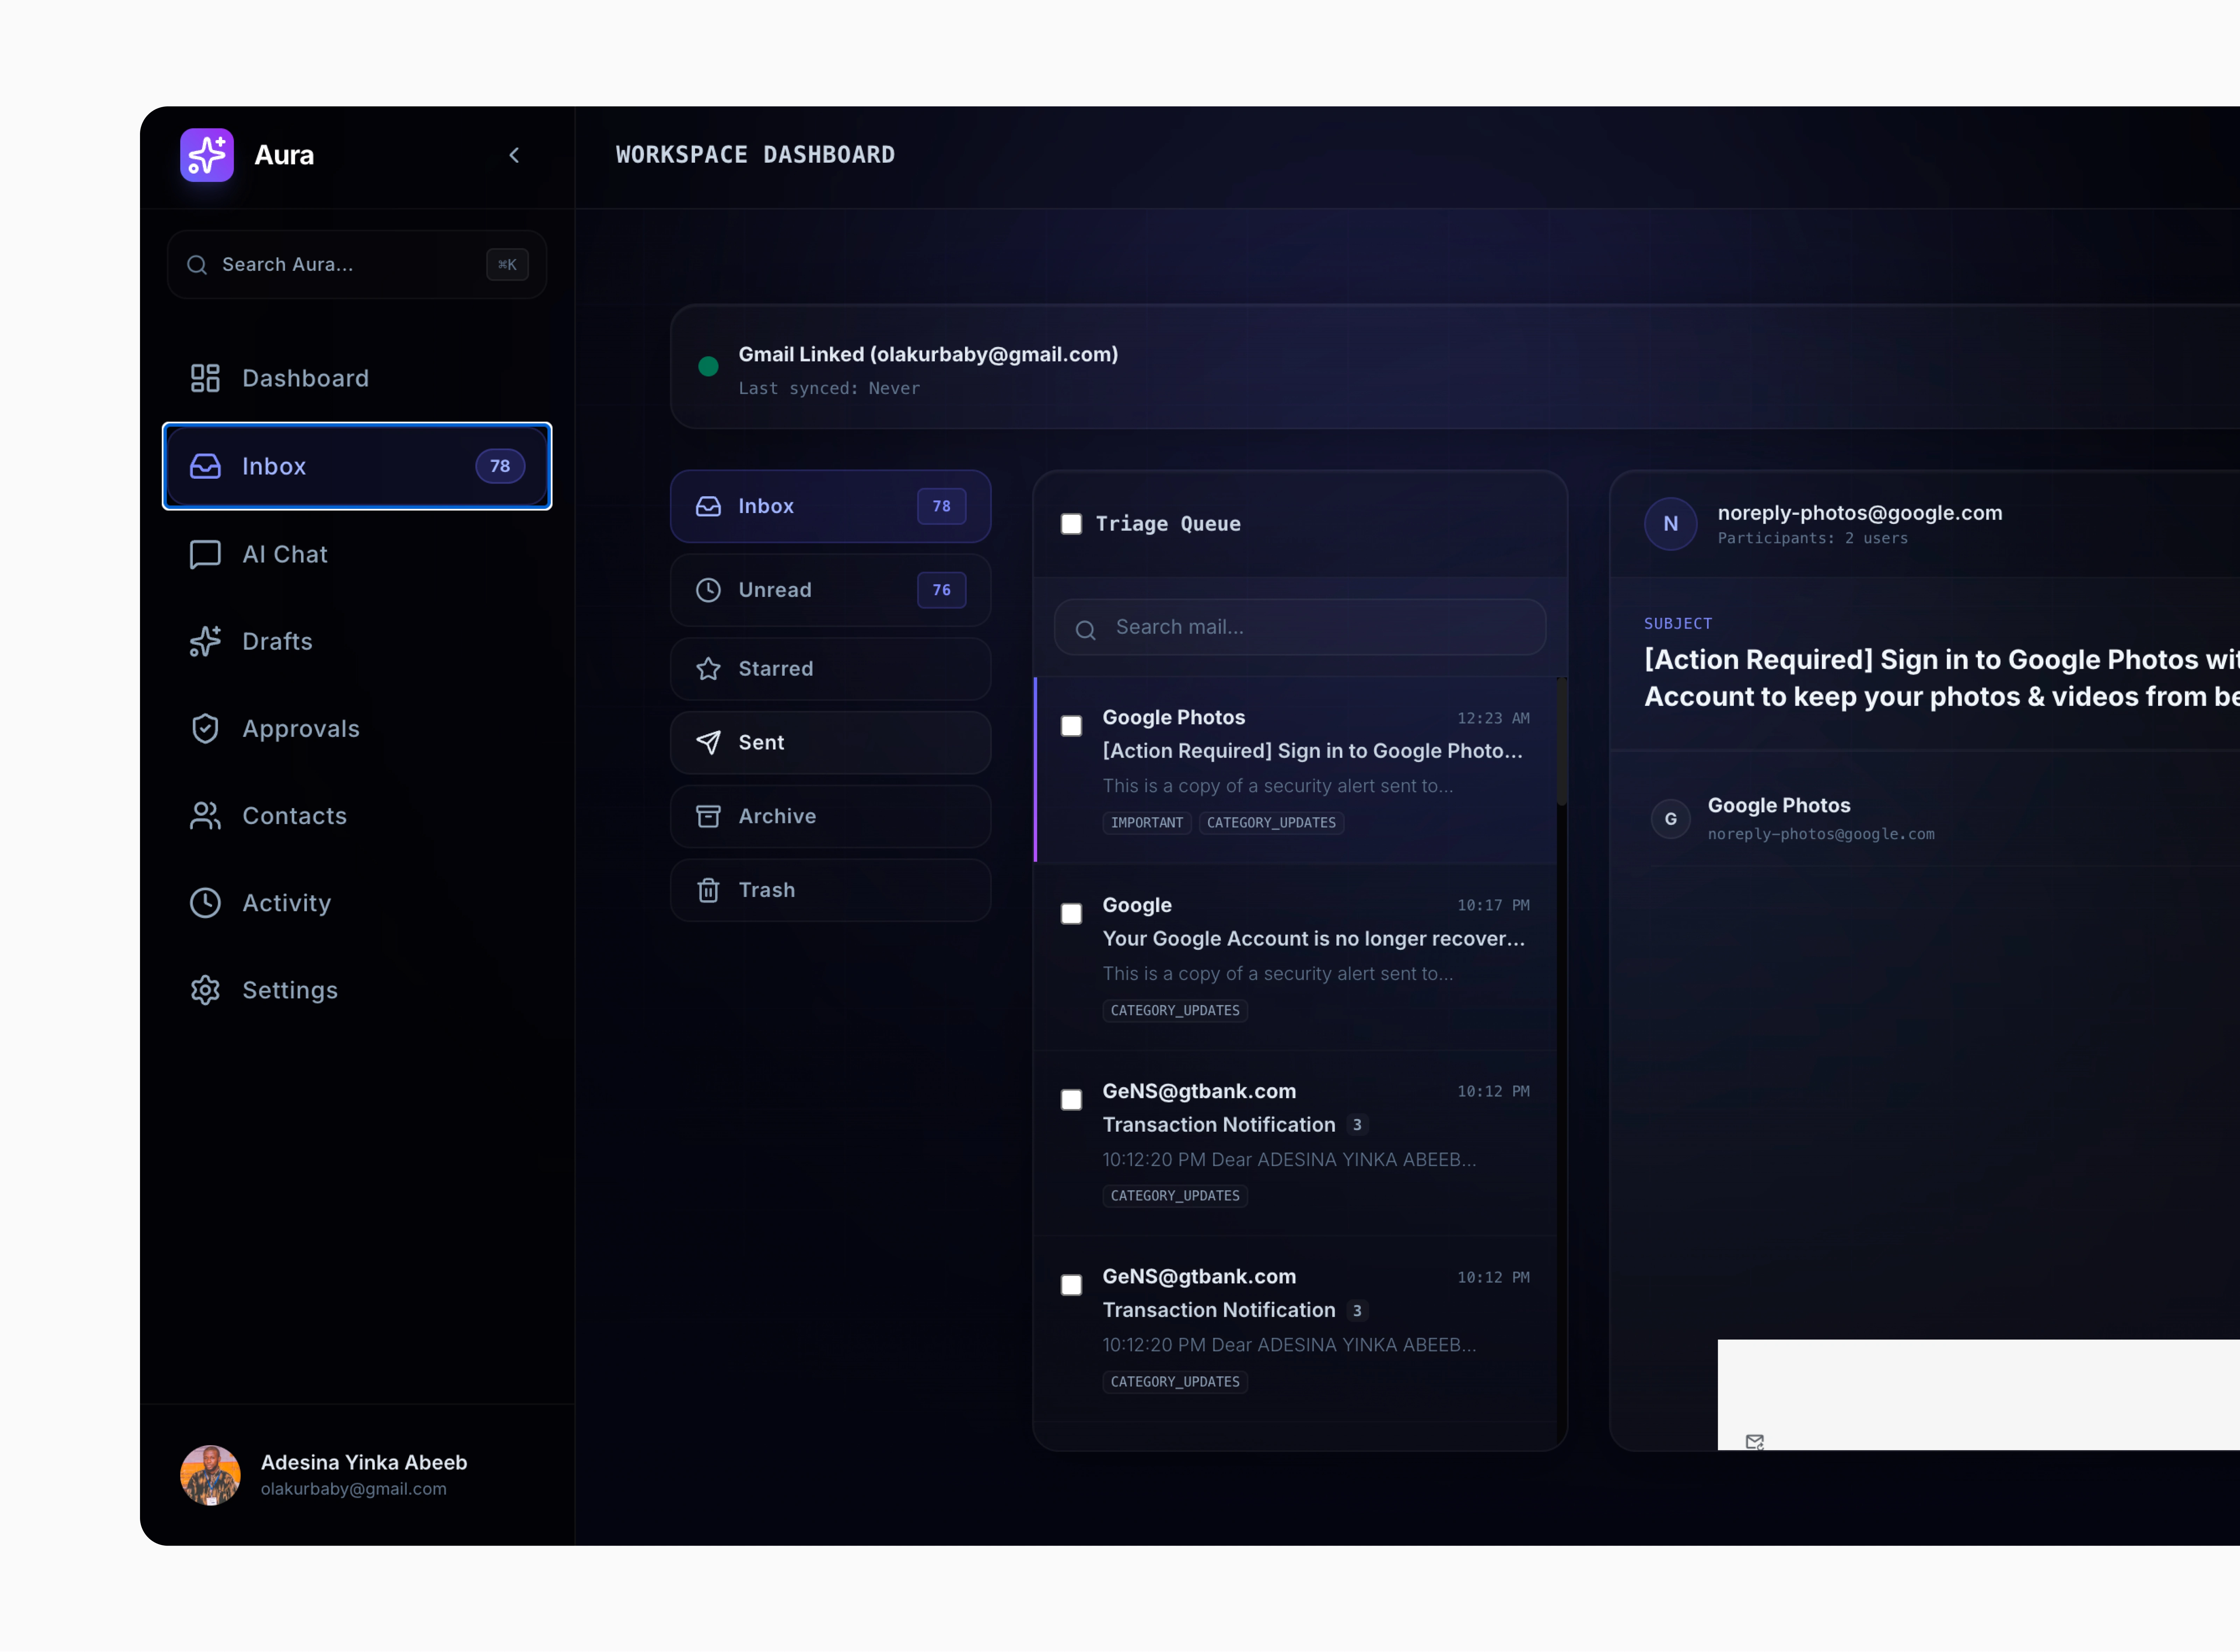Click the thread count 3 on first Transaction Notification
Image resolution: width=2240 pixels, height=1652 pixels.
(1357, 1125)
